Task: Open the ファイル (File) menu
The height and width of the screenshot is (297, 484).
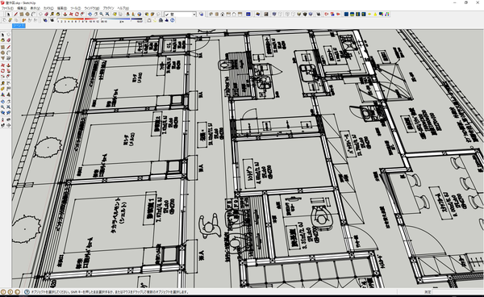Action: click(x=7, y=8)
